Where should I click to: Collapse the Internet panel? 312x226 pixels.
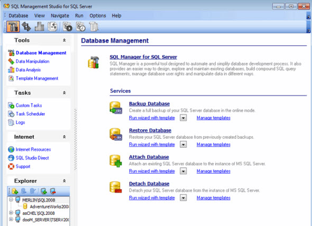[x=65, y=137]
